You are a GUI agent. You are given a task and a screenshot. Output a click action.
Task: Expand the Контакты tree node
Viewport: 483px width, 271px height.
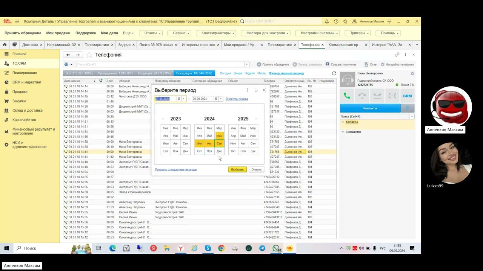[x=343, y=122]
